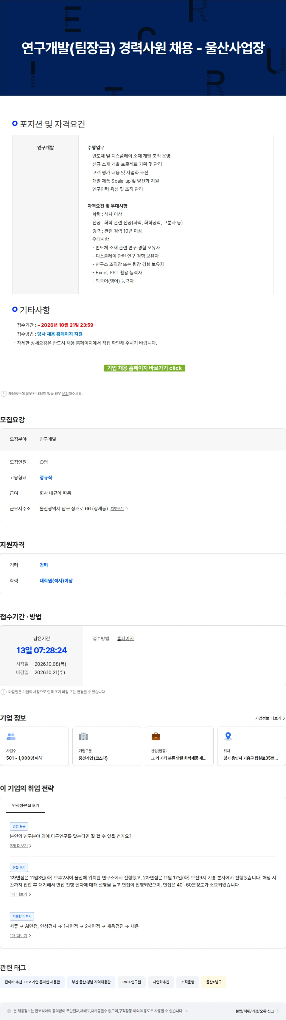
Task: Click the location pin icon on the 위치 card
Action: (x=228, y=736)
